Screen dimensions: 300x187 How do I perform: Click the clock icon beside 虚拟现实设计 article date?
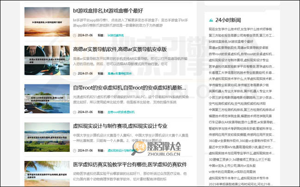click(75, 151)
